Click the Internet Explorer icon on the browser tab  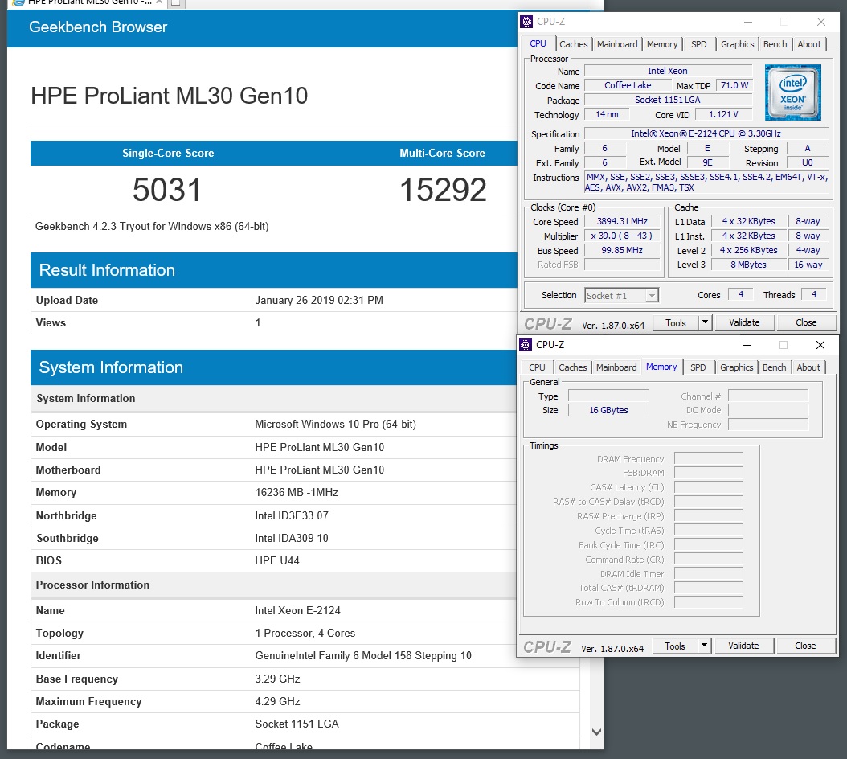(x=18, y=2)
